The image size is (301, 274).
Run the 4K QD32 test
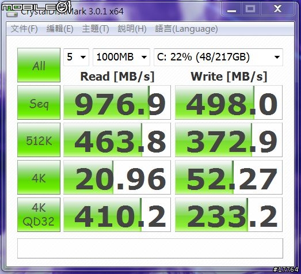click(x=39, y=215)
